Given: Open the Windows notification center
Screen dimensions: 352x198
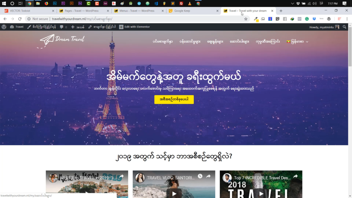Looking at the screenshot, I should (344, 3).
